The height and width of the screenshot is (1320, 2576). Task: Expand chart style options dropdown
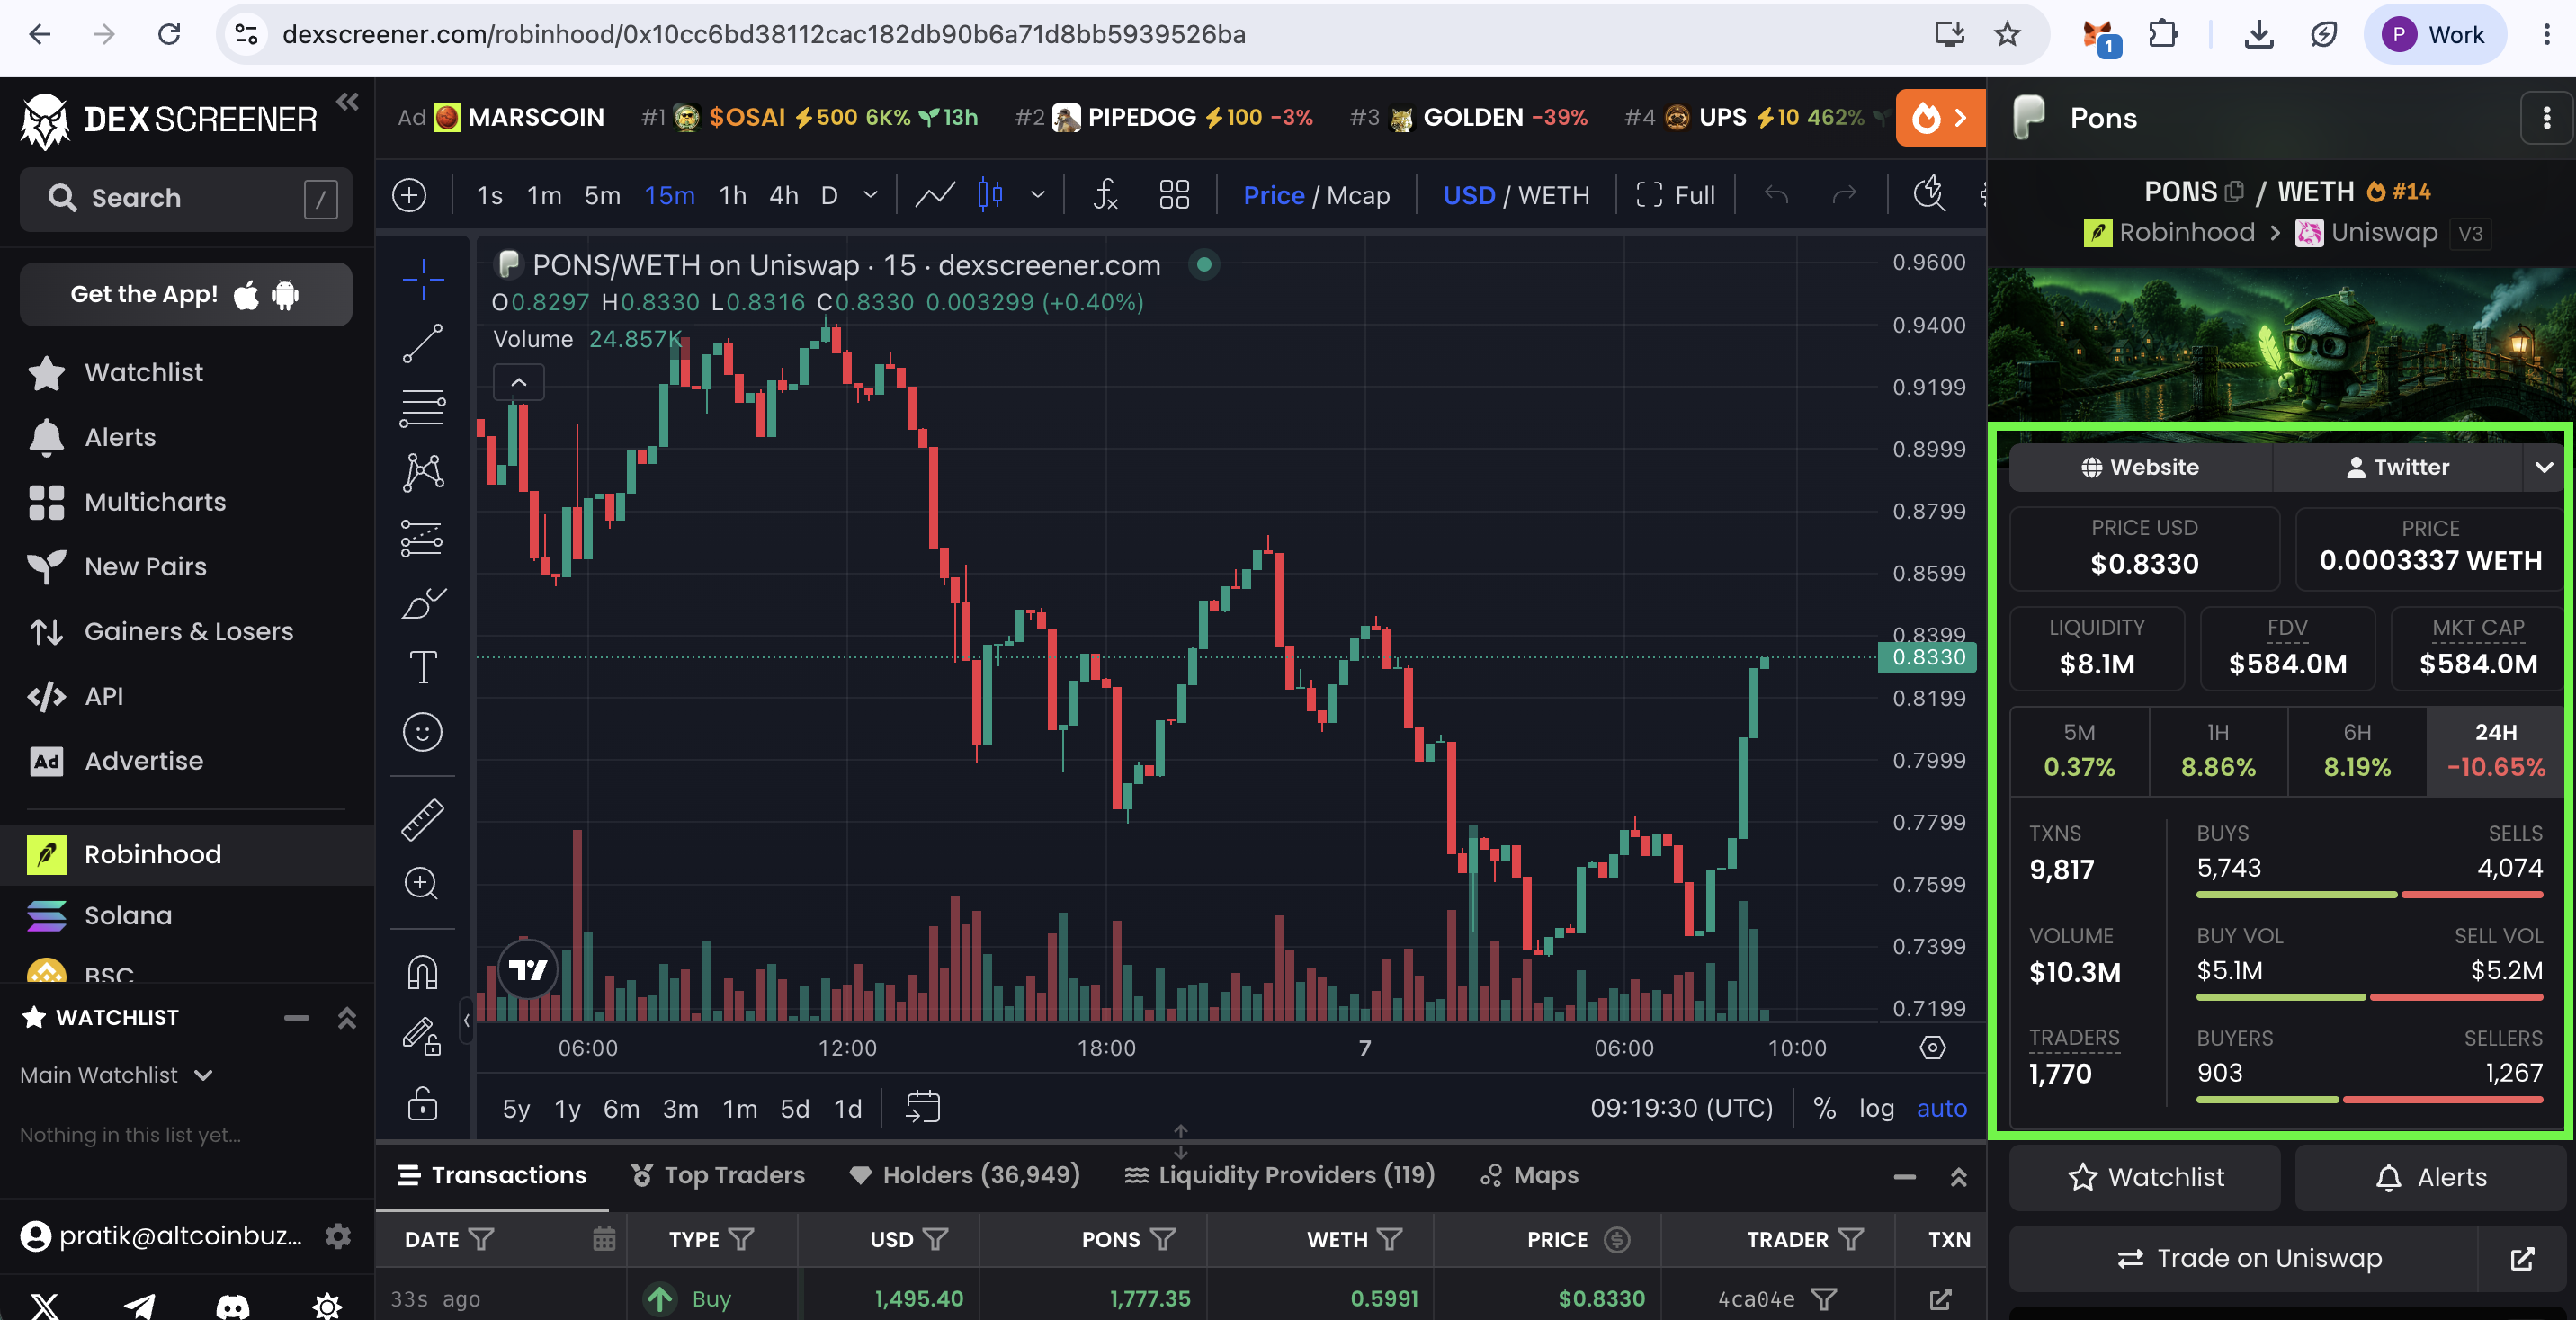pyautogui.click(x=1037, y=195)
